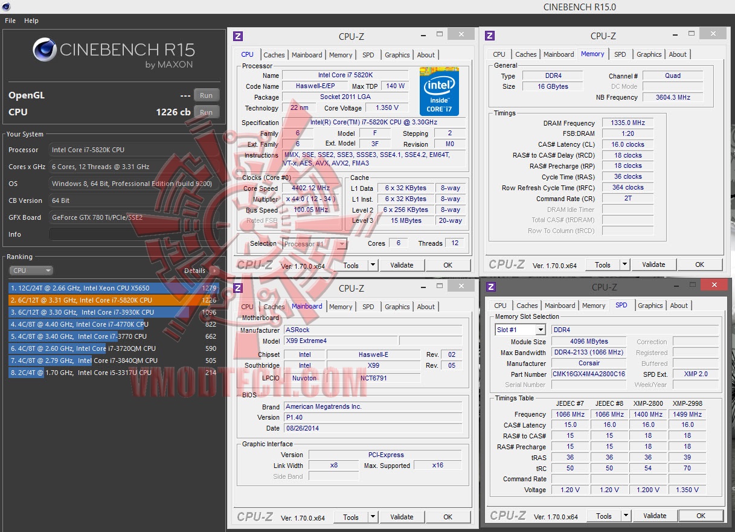Click the CPU-Z logo icon in top-left CPU window
Image resolution: width=735 pixels, height=532 pixels.
(x=238, y=36)
